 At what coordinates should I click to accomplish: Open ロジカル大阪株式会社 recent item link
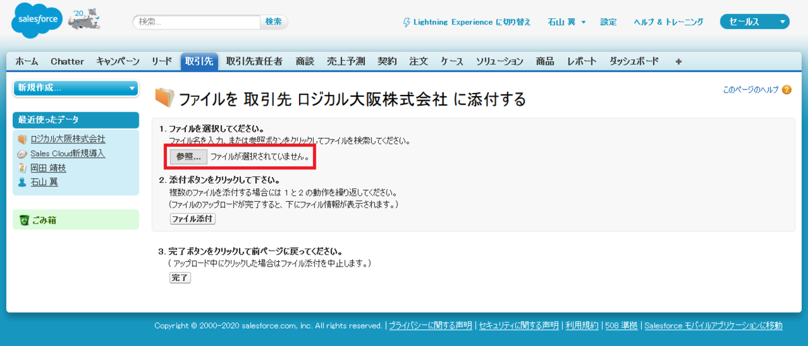pyautogui.click(x=68, y=139)
